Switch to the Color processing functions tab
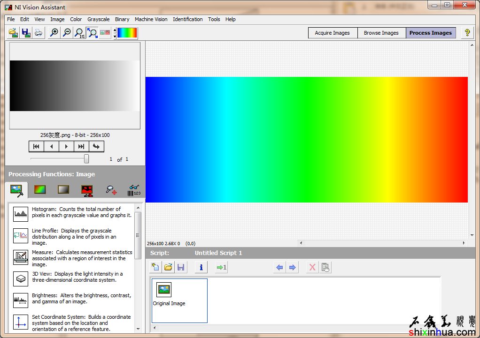Viewport: 480px width, 338px height. pos(40,190)
